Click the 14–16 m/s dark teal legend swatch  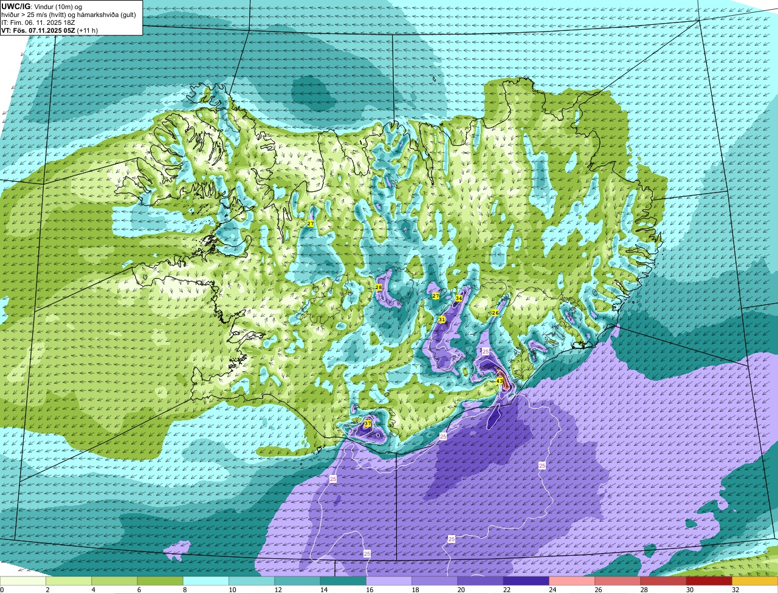343,581
